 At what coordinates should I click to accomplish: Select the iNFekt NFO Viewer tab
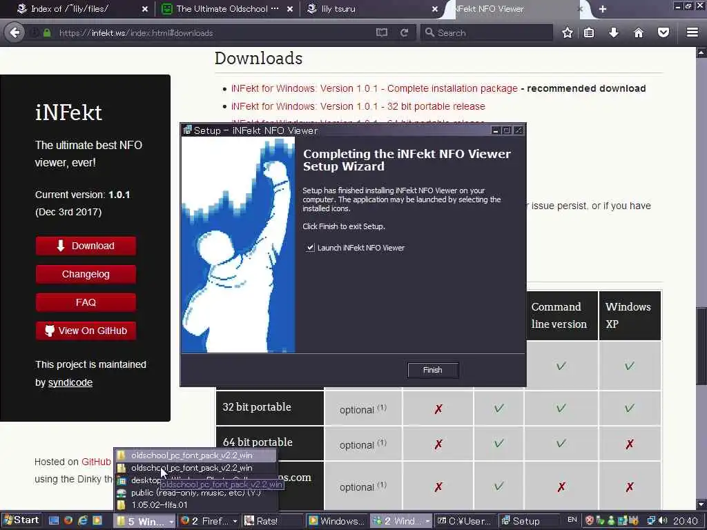coord(516,9)
